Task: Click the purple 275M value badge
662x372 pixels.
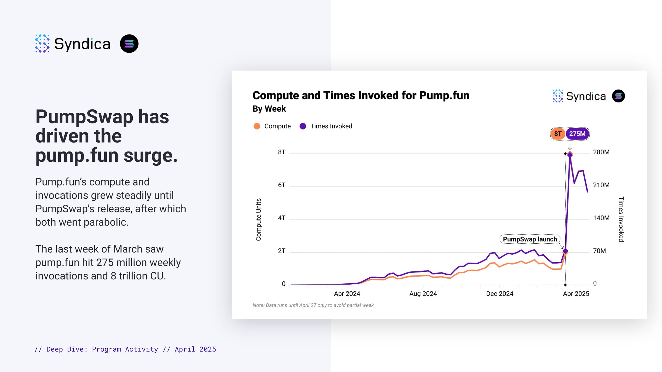Action: point(577,134)
